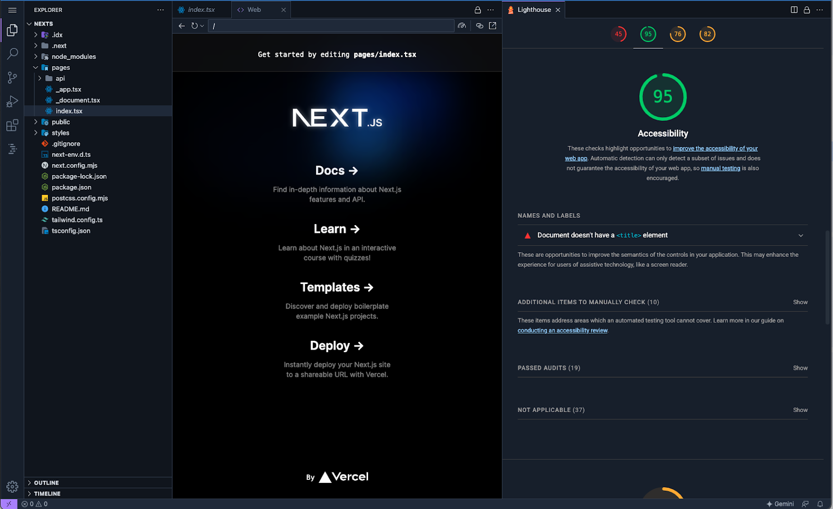Expand the missing title element audit
This screenshot has width=833, height=509.
(x=663, y=235)
